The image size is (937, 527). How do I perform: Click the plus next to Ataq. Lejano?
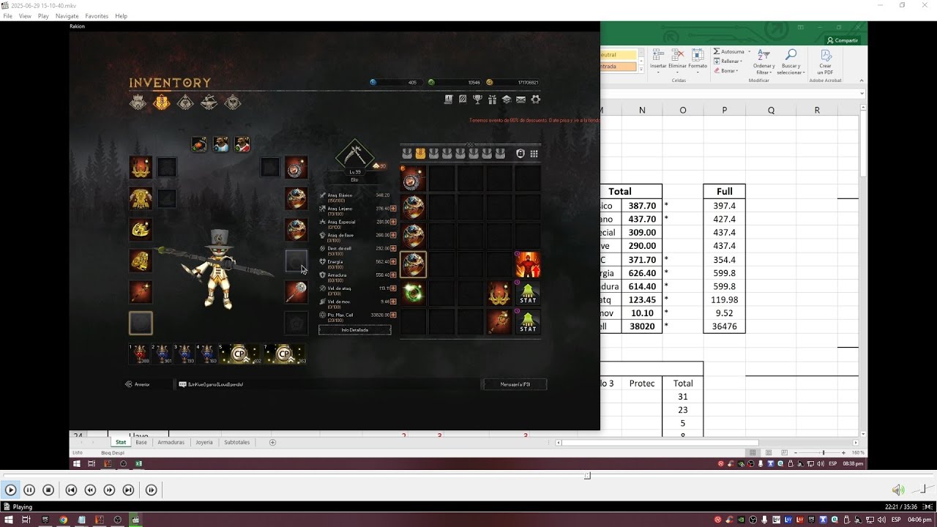(x=394, y=209)
